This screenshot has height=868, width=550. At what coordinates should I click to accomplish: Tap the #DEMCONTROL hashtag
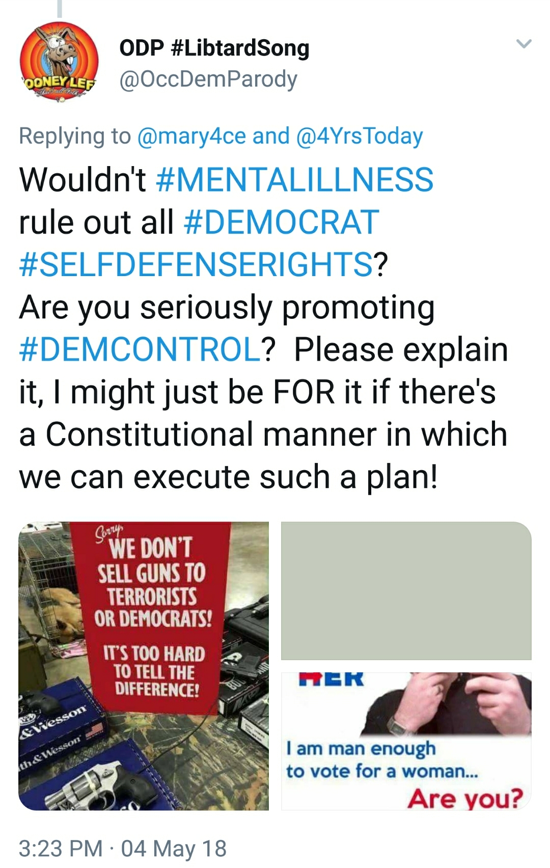click(140, 349)
